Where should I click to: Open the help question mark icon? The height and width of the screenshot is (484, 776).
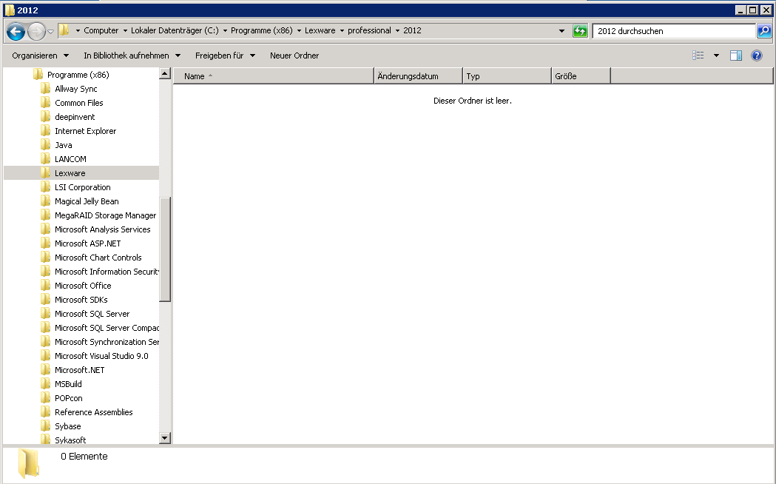coord(756,56)
